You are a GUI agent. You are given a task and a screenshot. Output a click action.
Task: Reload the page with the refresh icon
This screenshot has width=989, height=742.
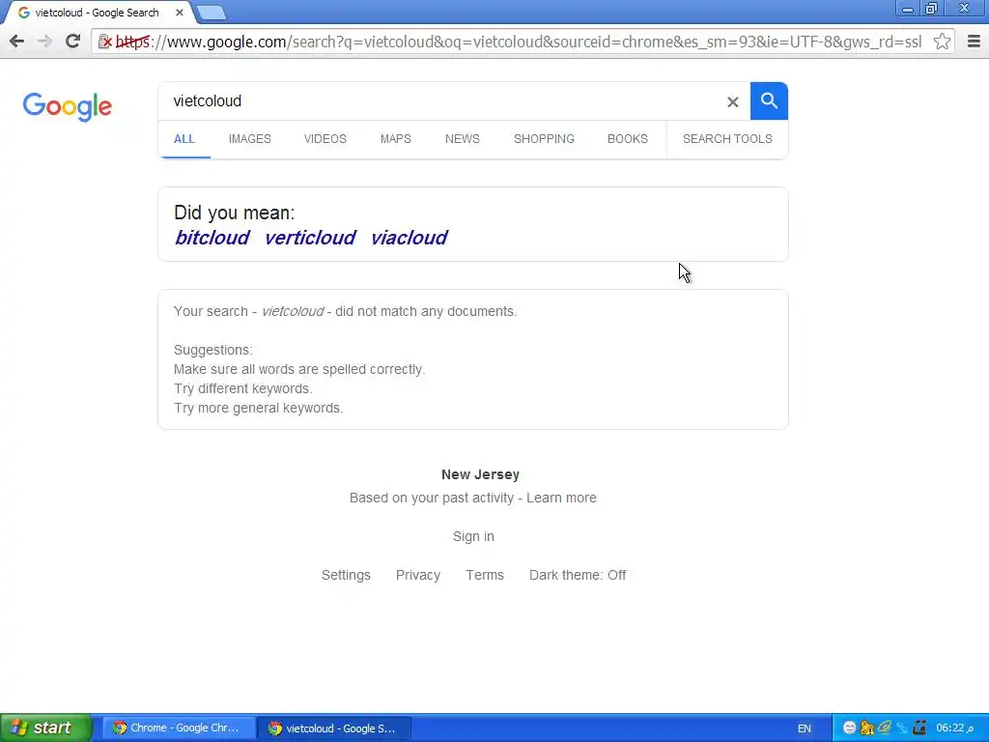click(x=72, y=41)
